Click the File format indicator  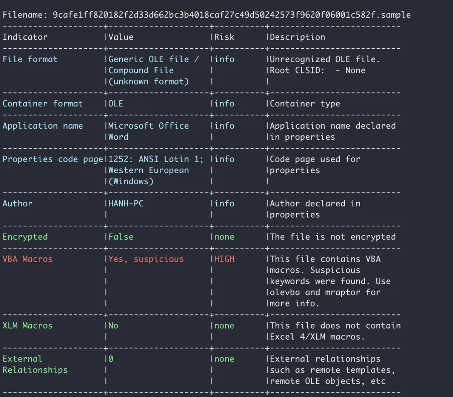coord(30,59)
